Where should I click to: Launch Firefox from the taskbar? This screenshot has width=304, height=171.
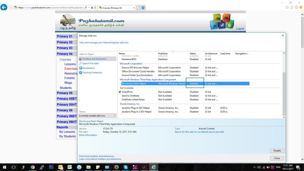tap(116, 167)
